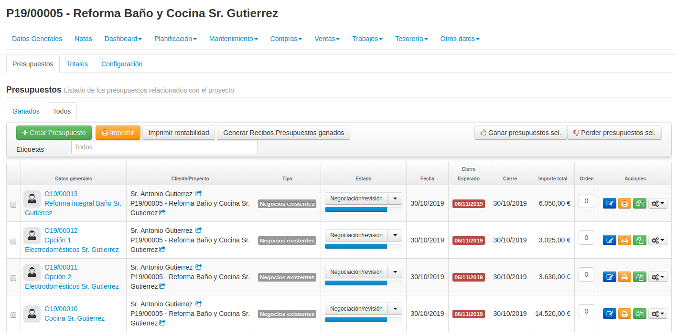Tick the checkbox for O19/00010
Viewport: 677px width, 335px height.
(x=13, y=315)
